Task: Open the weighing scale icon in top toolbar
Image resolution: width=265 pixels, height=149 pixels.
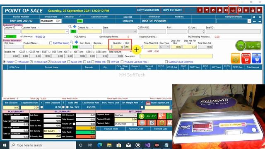Action: coord(233,10)
